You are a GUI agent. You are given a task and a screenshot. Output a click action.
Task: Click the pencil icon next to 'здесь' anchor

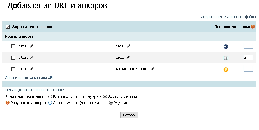point(128,57)
